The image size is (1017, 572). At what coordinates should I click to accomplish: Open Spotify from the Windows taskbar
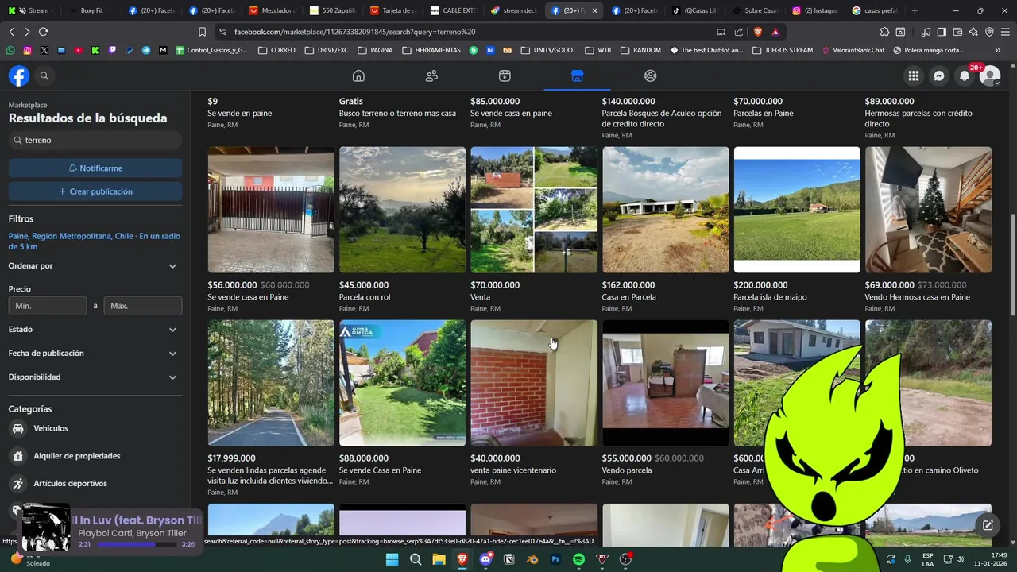pos(578,559)
